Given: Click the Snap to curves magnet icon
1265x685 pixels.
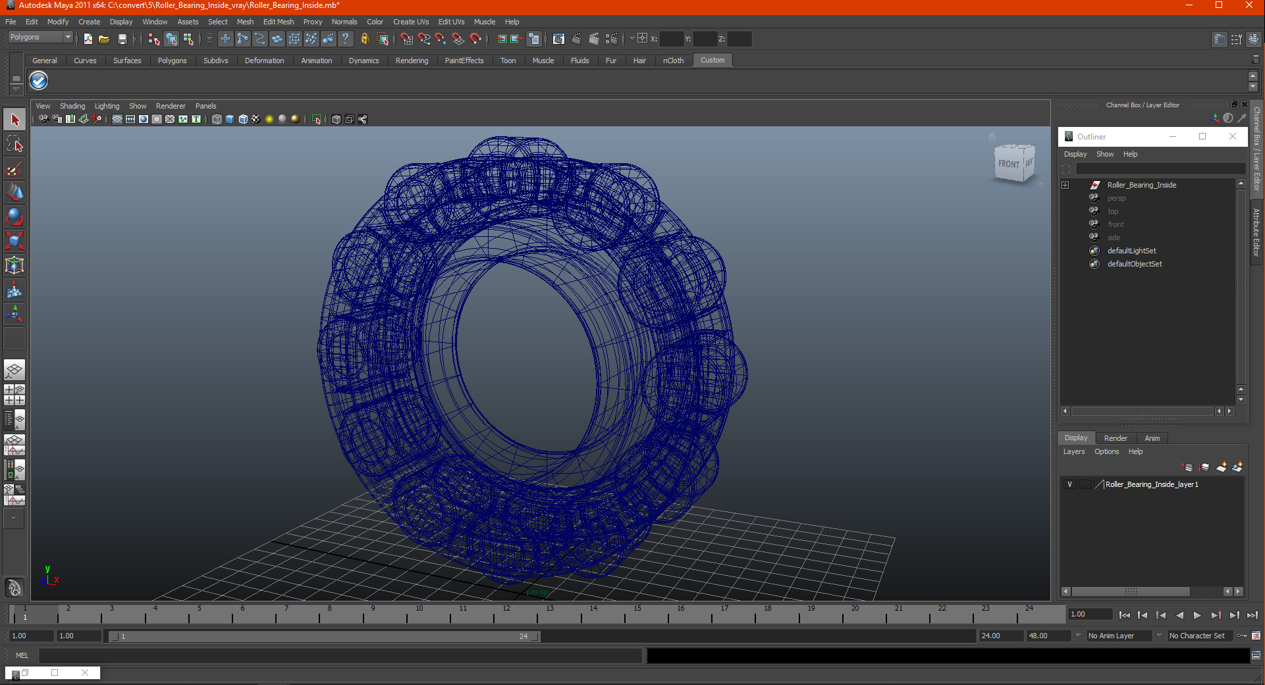Looking at the screenshot, I should [424, 39].
